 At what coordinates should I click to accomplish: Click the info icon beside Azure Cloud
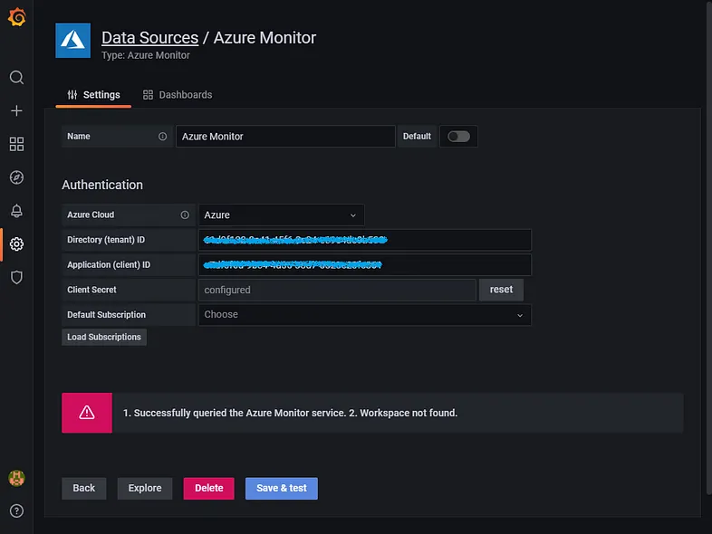coord(185,215)
